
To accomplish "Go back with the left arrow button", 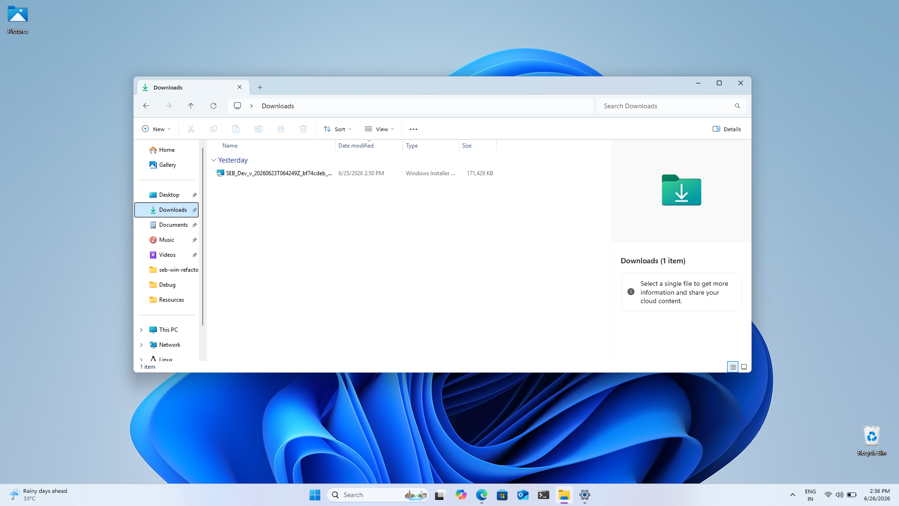I will pos(146,106).
